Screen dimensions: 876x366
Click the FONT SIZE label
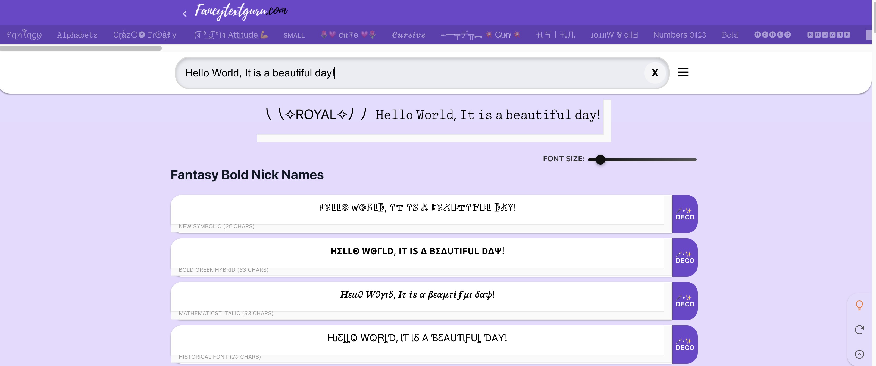(564, 159)
